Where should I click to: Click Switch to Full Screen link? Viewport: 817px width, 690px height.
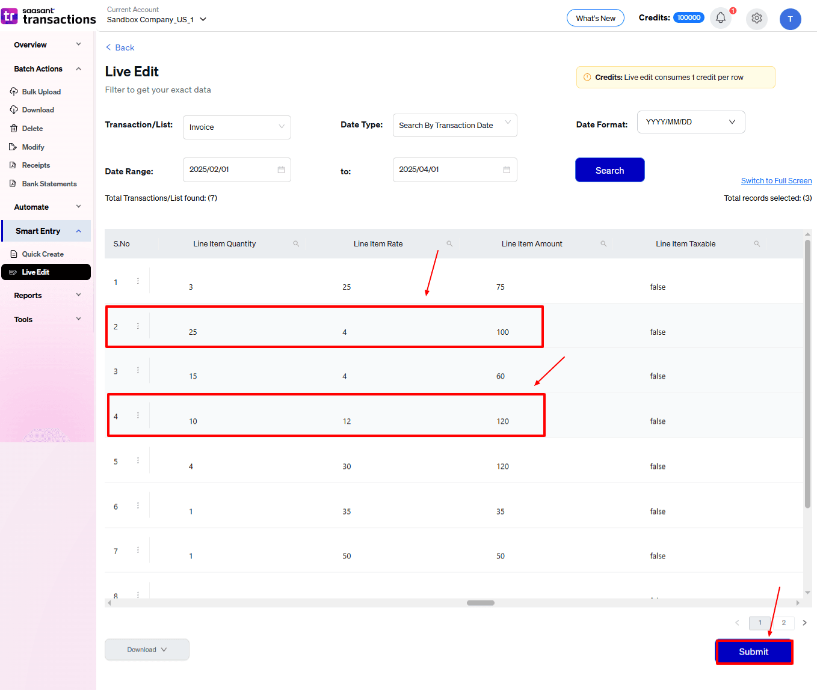pos(776,181)
